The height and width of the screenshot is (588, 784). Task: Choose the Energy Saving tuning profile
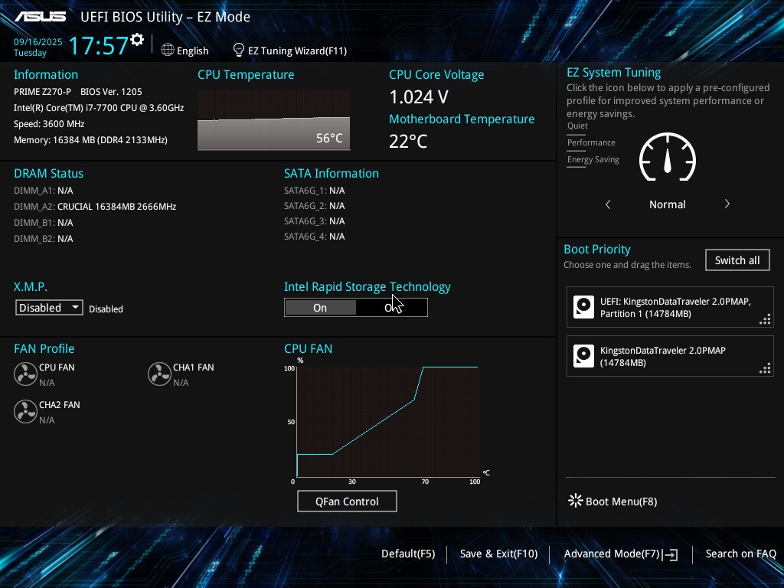click(593, 159)
